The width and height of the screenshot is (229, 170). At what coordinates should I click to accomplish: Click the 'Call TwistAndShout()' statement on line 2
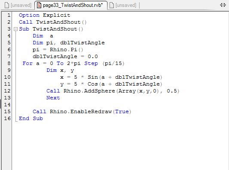53,22
